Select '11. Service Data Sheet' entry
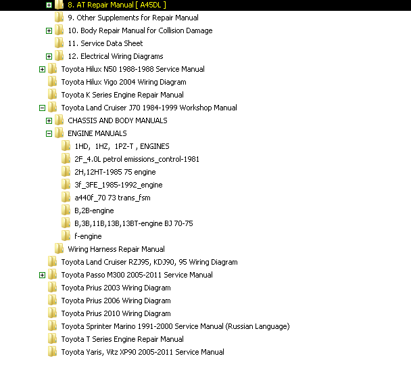 pyautogui.click(x=105, y=43)
